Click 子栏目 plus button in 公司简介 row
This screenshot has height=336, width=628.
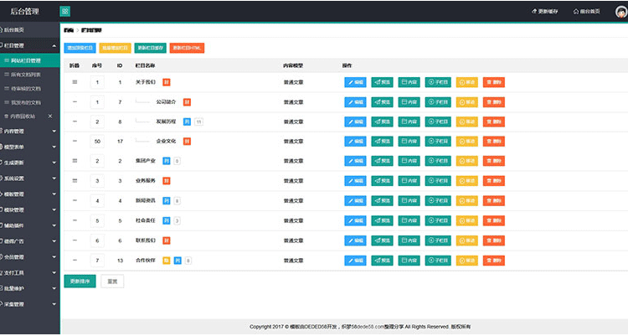click(438, 102)
